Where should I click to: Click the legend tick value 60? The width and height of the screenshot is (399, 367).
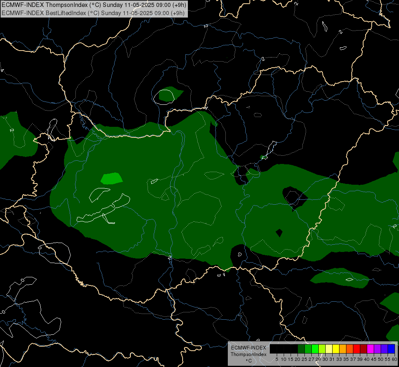[x=395, y=359]
